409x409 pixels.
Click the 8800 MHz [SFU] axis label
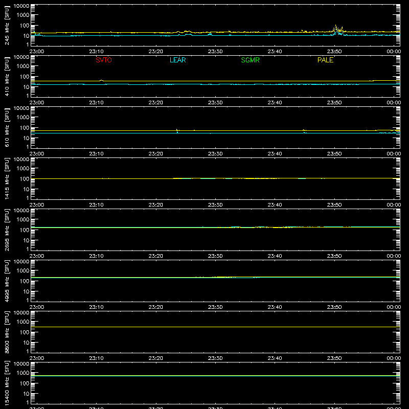coord(7,332)
